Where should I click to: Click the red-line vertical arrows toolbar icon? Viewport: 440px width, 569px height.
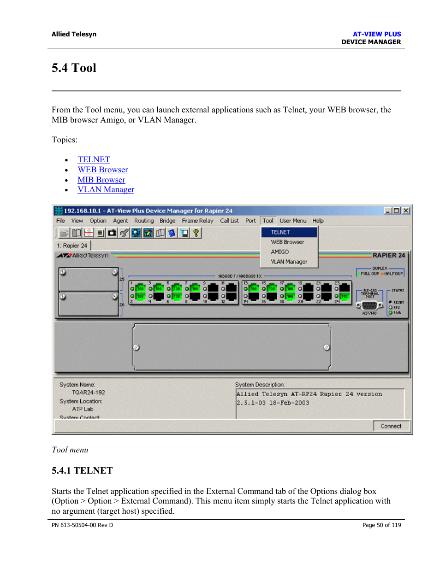tap(89, 233)
